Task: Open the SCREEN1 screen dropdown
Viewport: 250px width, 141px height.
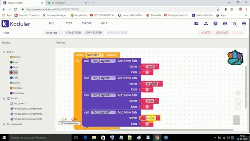Action: click(x=53, y=33)
